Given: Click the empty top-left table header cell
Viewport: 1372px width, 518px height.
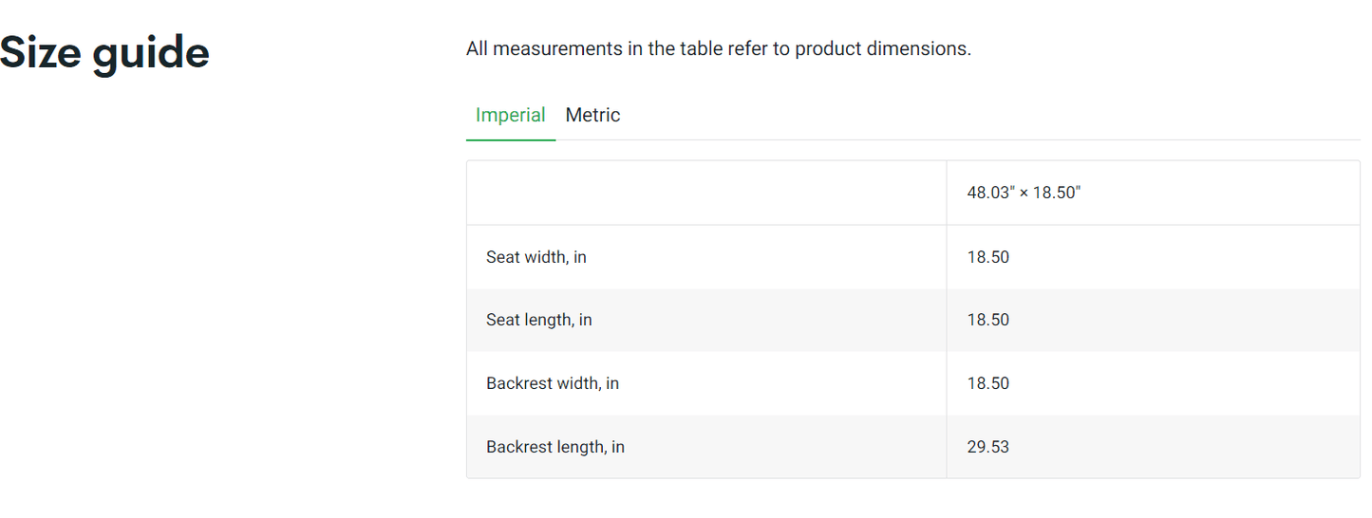Looking at the screenshot, I should [705, 194].
